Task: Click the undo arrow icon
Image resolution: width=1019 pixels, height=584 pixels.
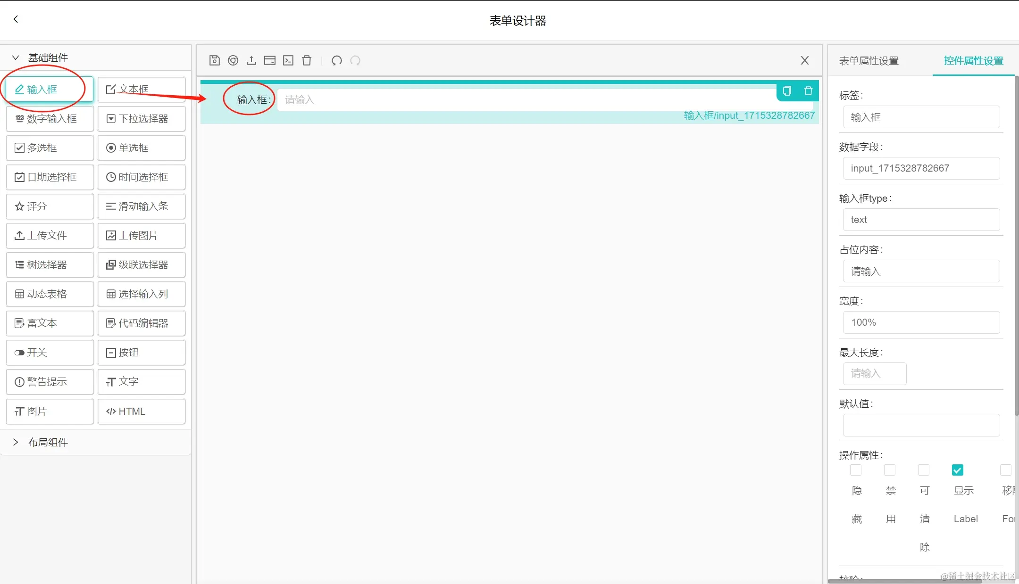Action: pyautogui.click(x=337, y=60)
